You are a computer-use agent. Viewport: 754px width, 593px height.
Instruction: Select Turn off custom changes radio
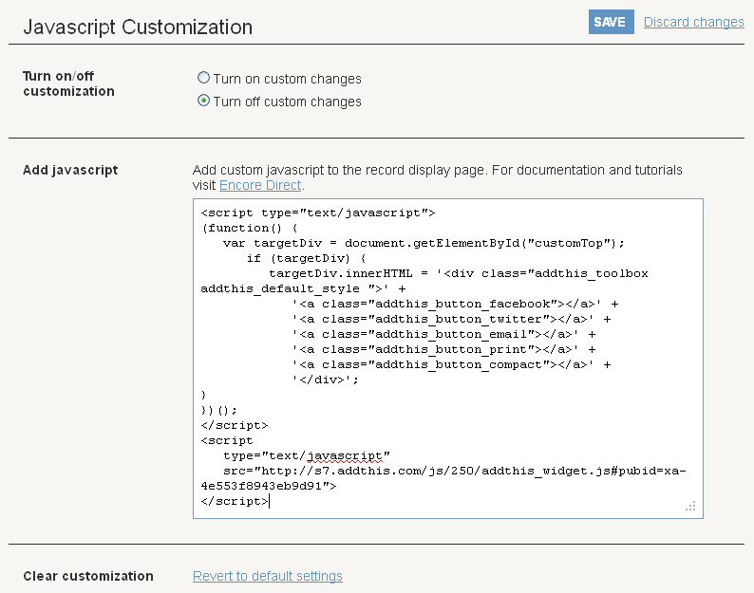tap(204, 101)
